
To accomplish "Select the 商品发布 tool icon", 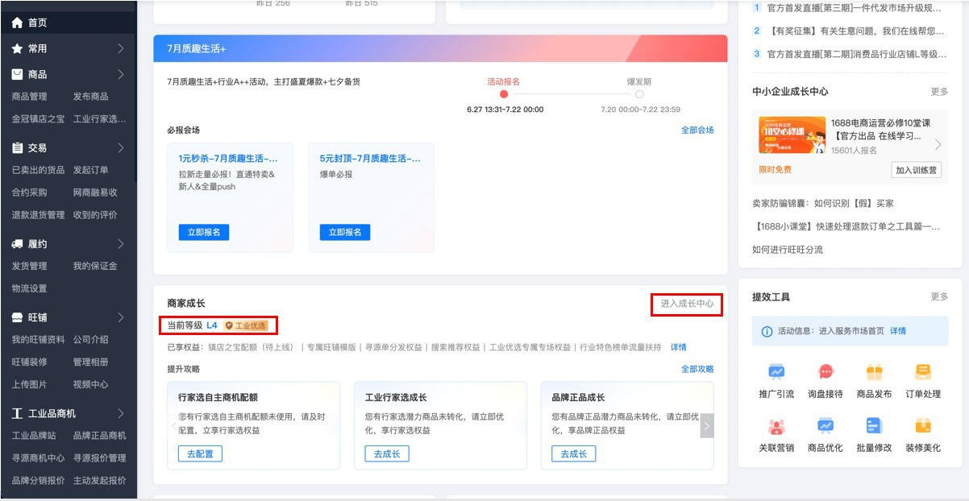I will point(874,372).
